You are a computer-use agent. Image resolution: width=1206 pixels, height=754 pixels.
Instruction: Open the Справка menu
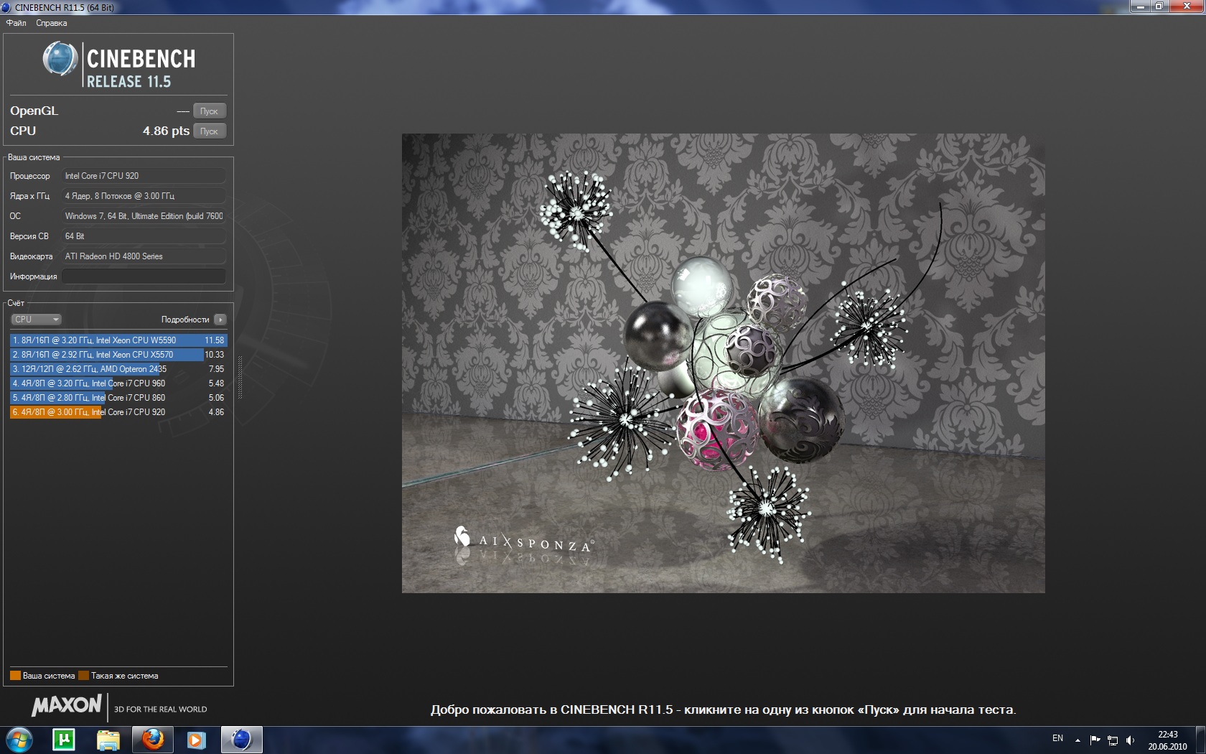52,23
